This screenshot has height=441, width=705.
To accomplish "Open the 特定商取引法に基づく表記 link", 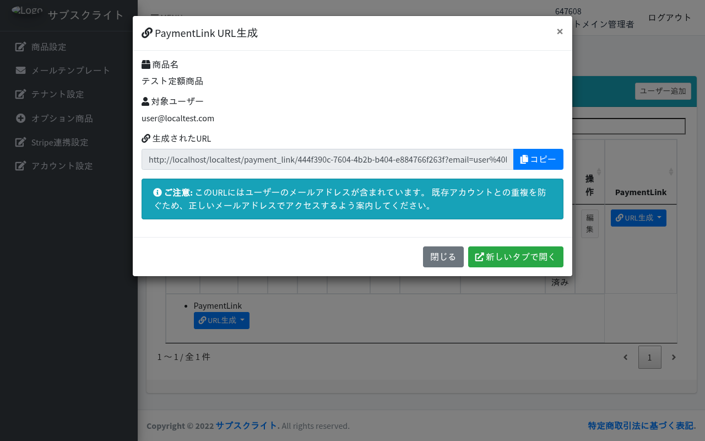I will (641, 426).
